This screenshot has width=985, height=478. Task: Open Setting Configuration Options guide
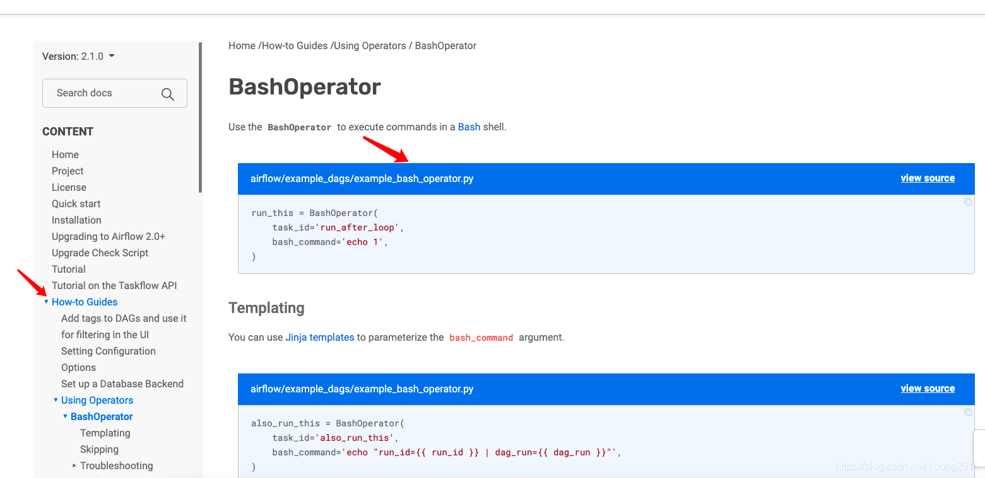point(109,359)
